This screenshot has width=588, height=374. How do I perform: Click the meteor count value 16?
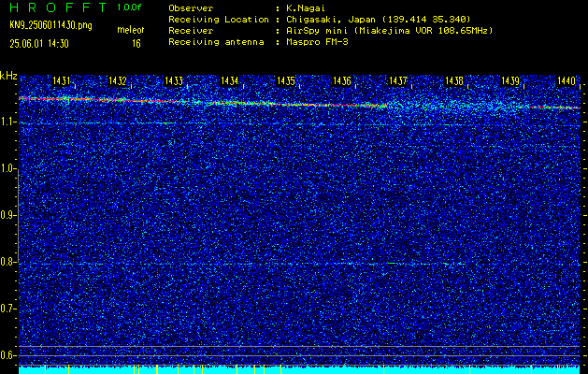[x=136, y=44]
